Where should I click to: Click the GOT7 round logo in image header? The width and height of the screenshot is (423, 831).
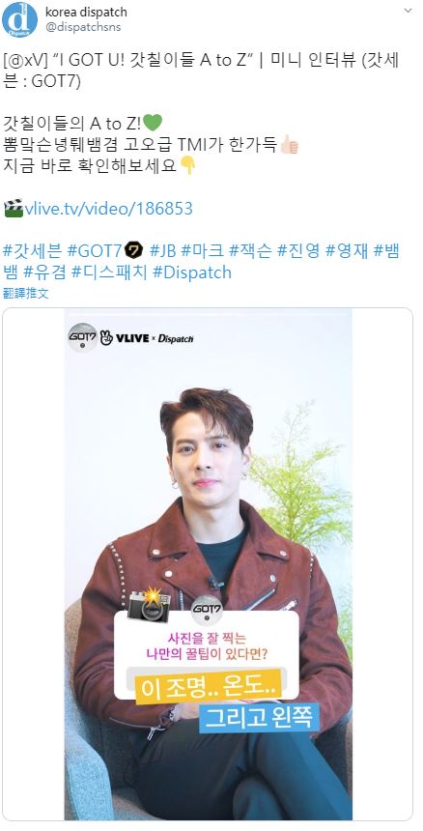click(x=82, y=336)
